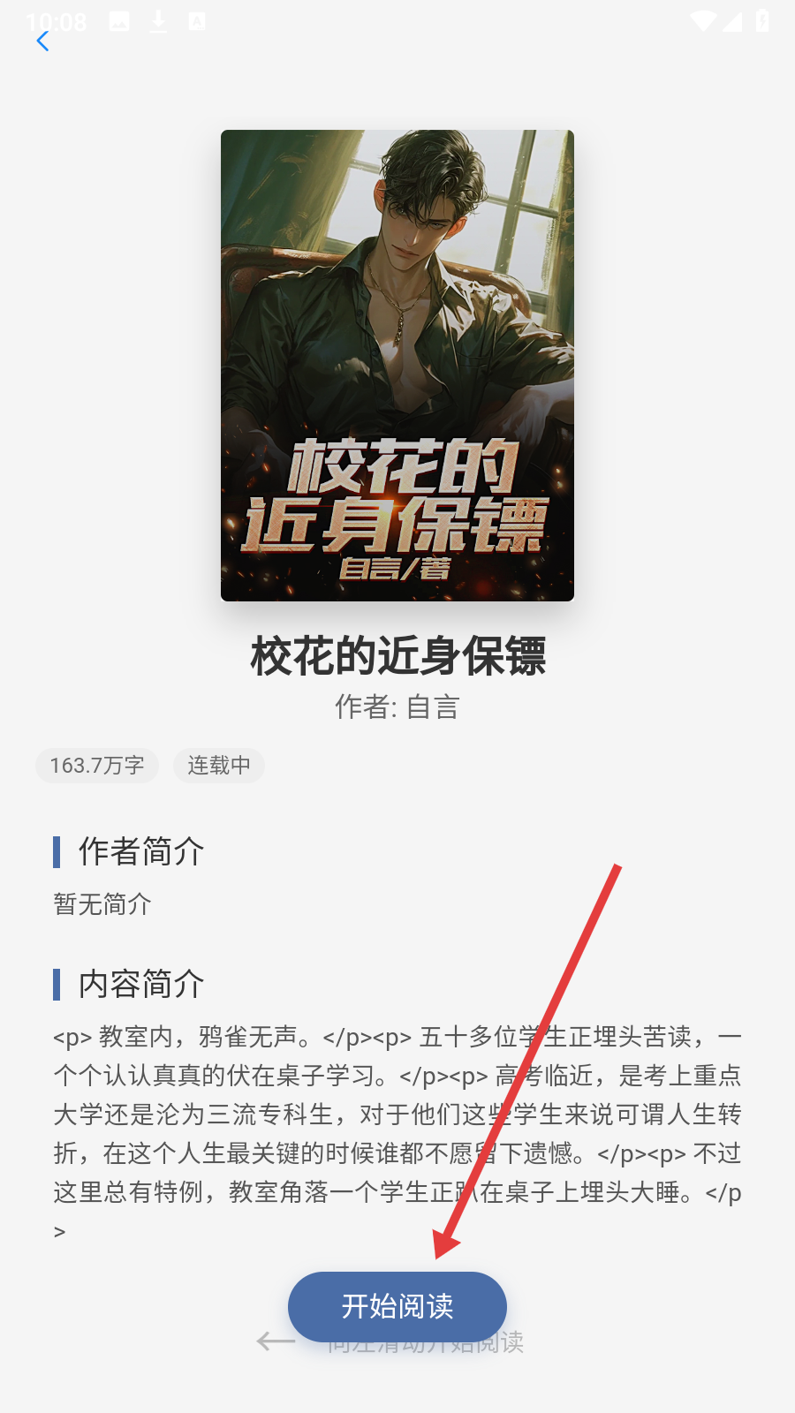The image size is (795, 1413).
Task: Tap the 'A' keyboard icon in status bar
Action: pos(197,21)
